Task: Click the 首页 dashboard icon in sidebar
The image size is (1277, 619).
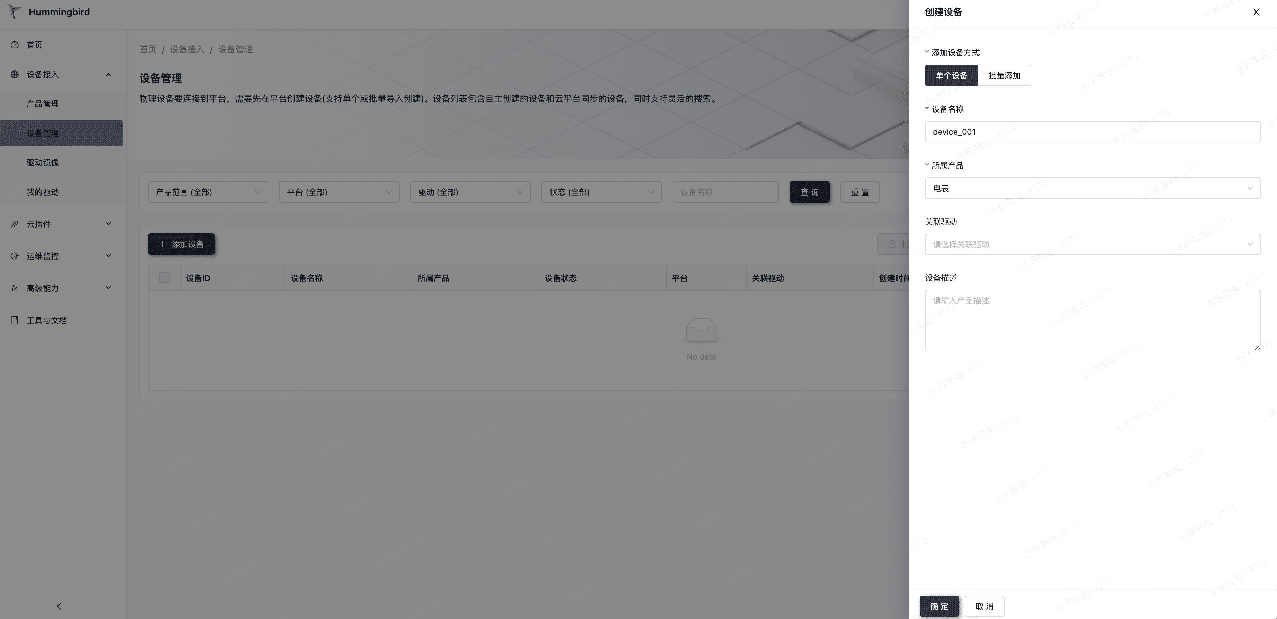Action: 15,45
